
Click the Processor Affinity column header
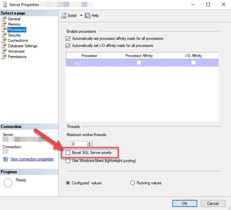click(139, 56)
